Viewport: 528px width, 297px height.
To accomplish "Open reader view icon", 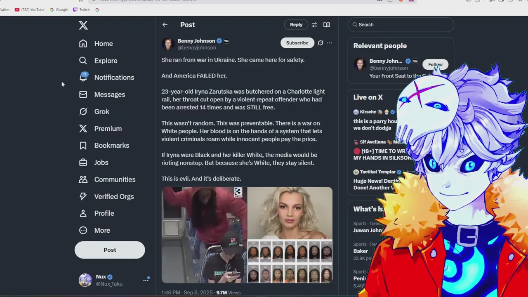I will pyautogui.click(x=327, y=25).
